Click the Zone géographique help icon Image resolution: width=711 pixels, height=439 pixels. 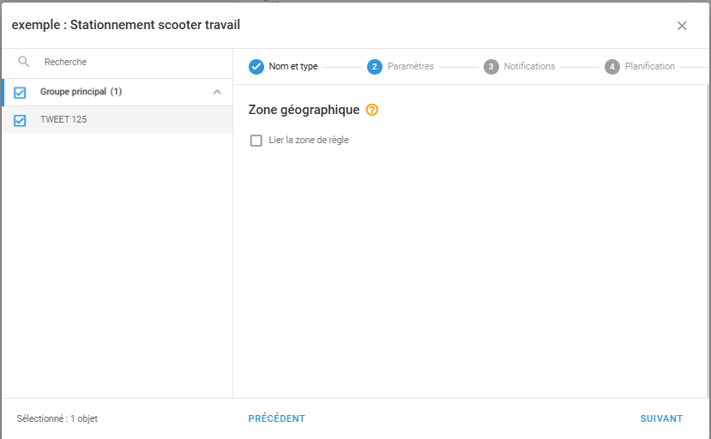[372, 110]
